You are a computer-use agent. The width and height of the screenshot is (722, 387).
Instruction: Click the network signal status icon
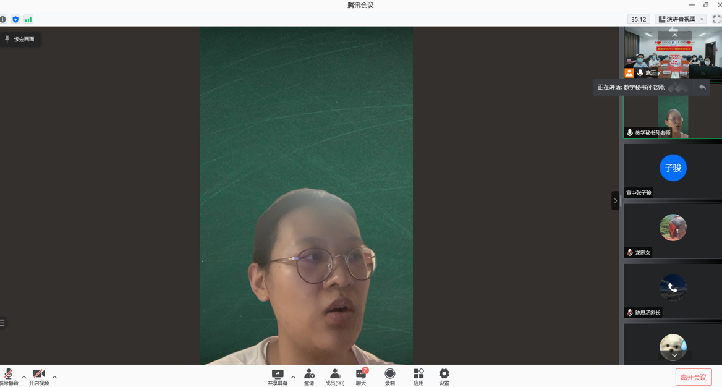28,20
